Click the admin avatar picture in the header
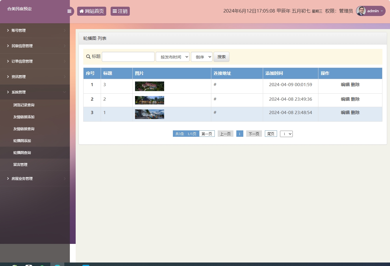Image resolution: width=390 pixels, height=266 pixels. pos(361,11)
